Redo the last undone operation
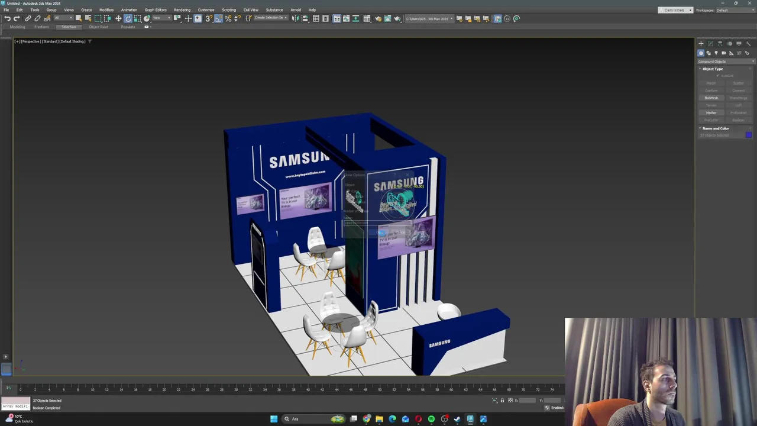Image resolution: width=757 pixels, height=426 pixels. pyautogui.click(x=17, y=18)
